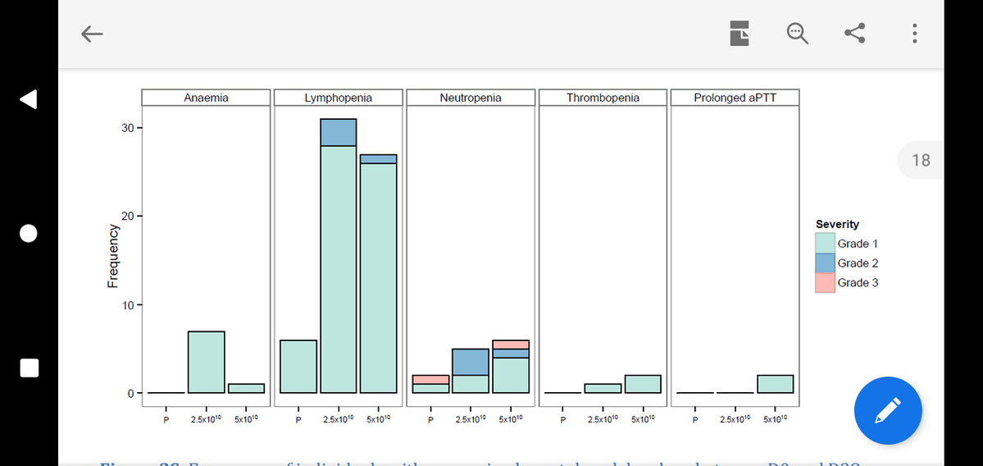Tap the Severity legend title

pos(837,224)
